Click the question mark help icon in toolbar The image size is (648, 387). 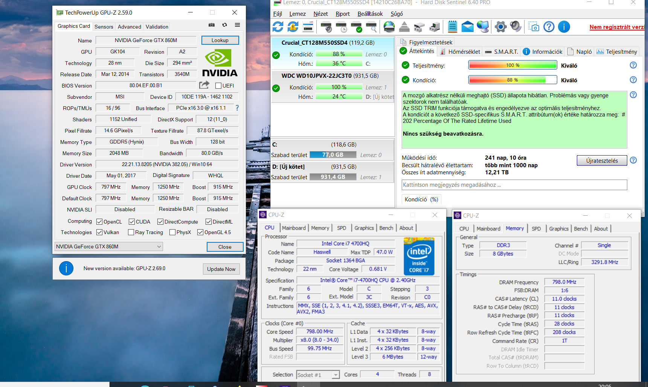pos(549,27)
